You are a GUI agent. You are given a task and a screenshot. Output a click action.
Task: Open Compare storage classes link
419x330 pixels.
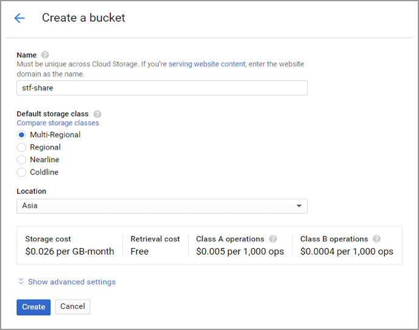pos(58,123)
